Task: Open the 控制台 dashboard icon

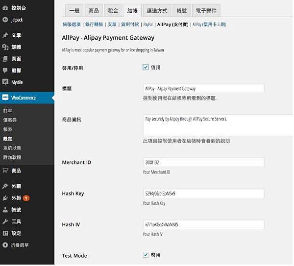Action: pyautogui.click(x=5, y=8)
